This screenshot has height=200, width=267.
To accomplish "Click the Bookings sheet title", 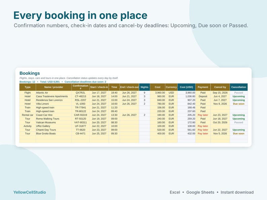I will tap(30, 73).
